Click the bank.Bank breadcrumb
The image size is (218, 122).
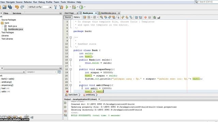(73, 95)
